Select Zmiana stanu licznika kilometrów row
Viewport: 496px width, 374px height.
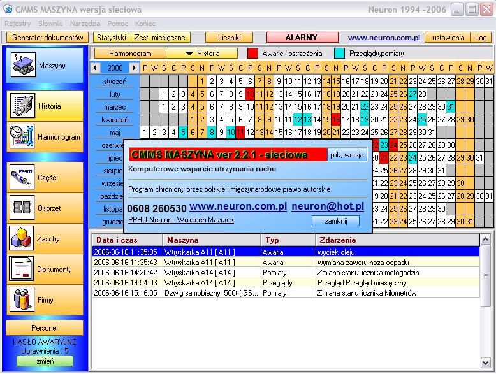coord(286,292)
